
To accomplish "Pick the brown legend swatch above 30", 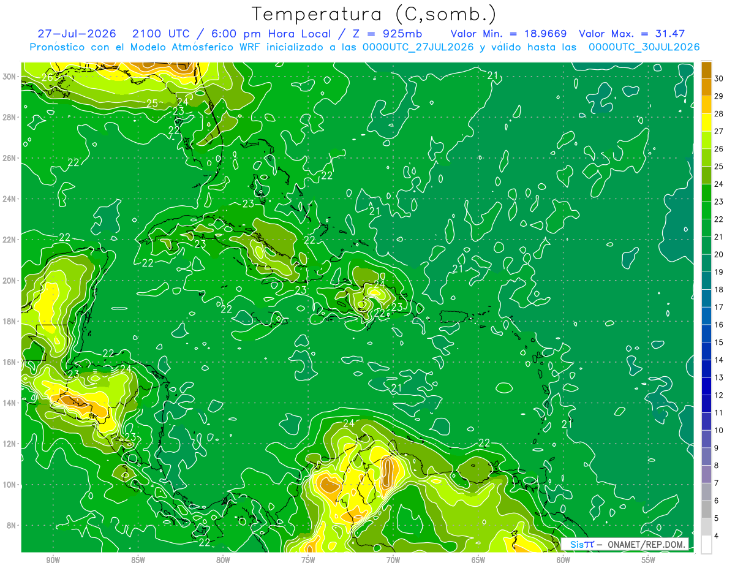I will point(706,70).
